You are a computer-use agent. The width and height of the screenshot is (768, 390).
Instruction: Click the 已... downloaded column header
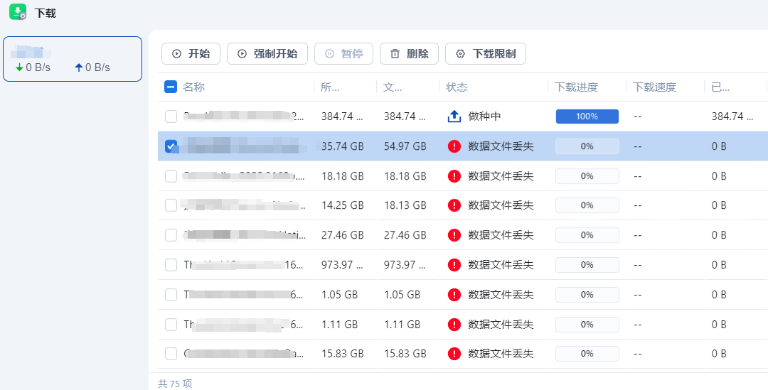(x=720, y=87)
